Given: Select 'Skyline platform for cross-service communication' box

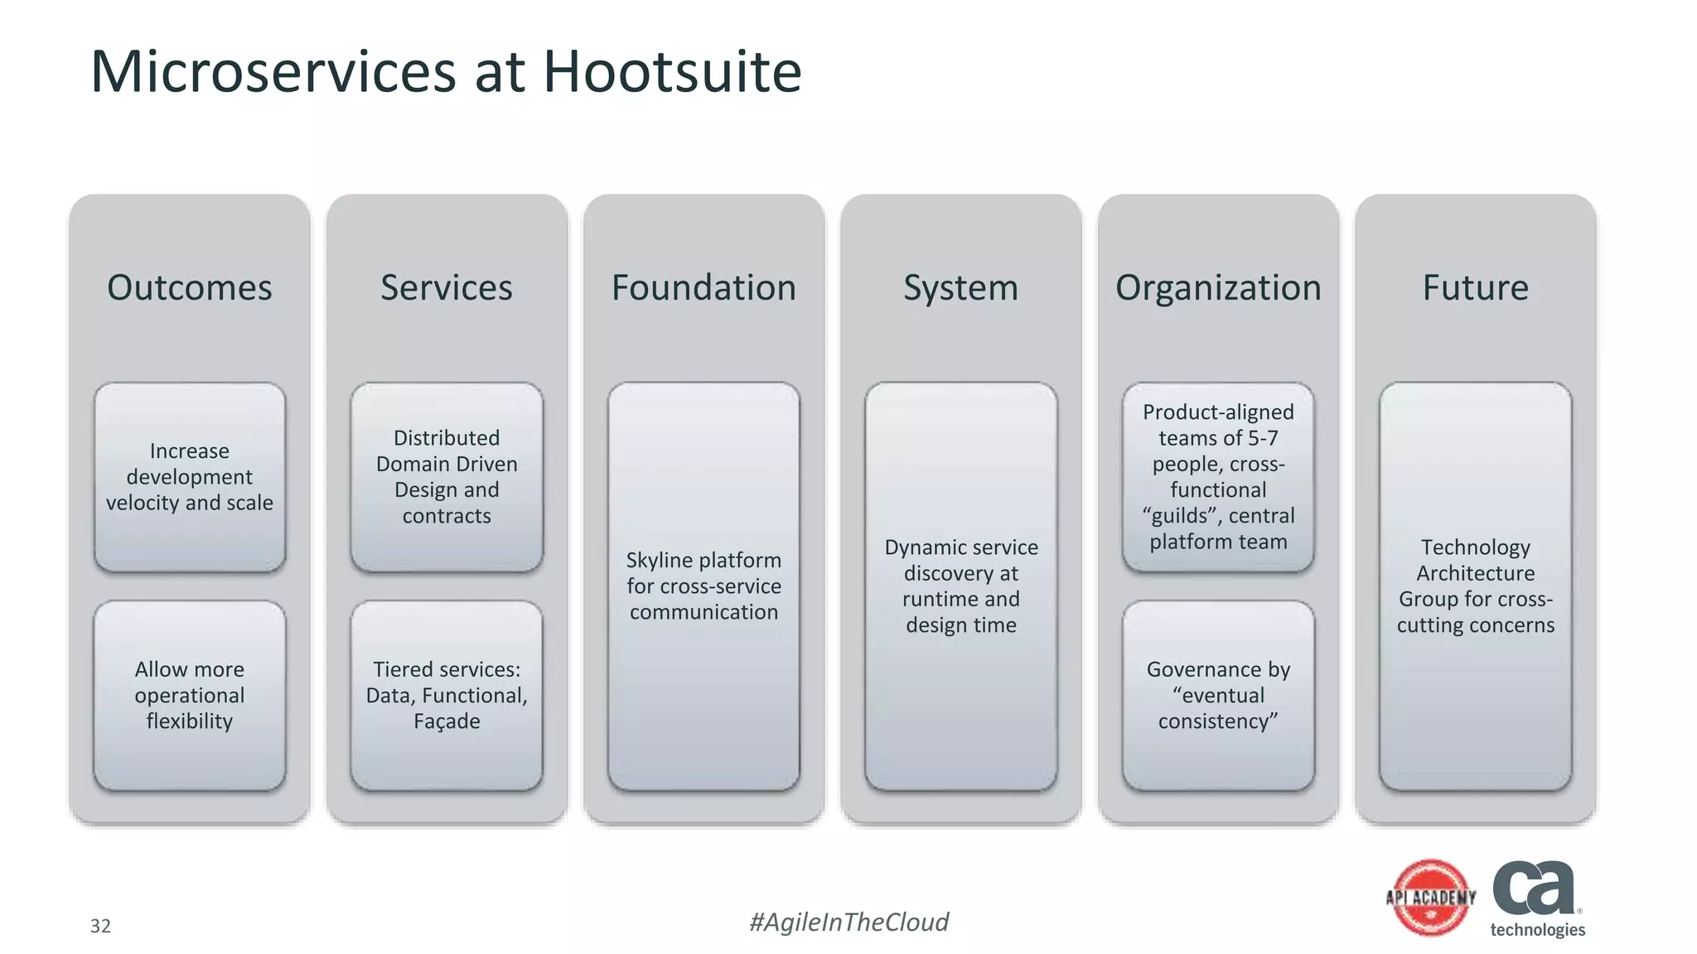Looking at the screenshot, I should tap(703, 586).
